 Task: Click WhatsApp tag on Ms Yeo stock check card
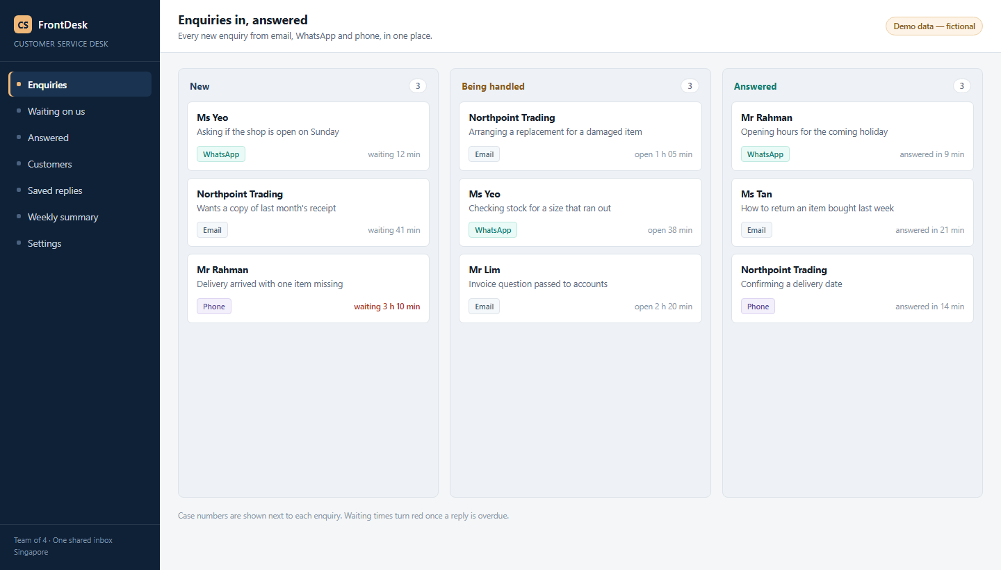tap(493, 230)
